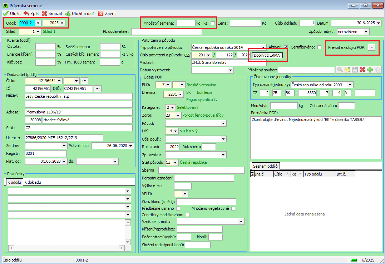Viewport: 385px width, 264px height.
Task: Click the Doplnit z ERMA button
Action: click(x=267, y=55)
